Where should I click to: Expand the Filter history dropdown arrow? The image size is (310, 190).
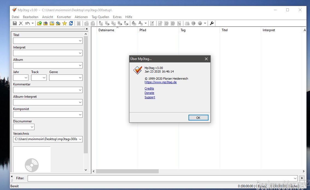[x=295, y=178]
